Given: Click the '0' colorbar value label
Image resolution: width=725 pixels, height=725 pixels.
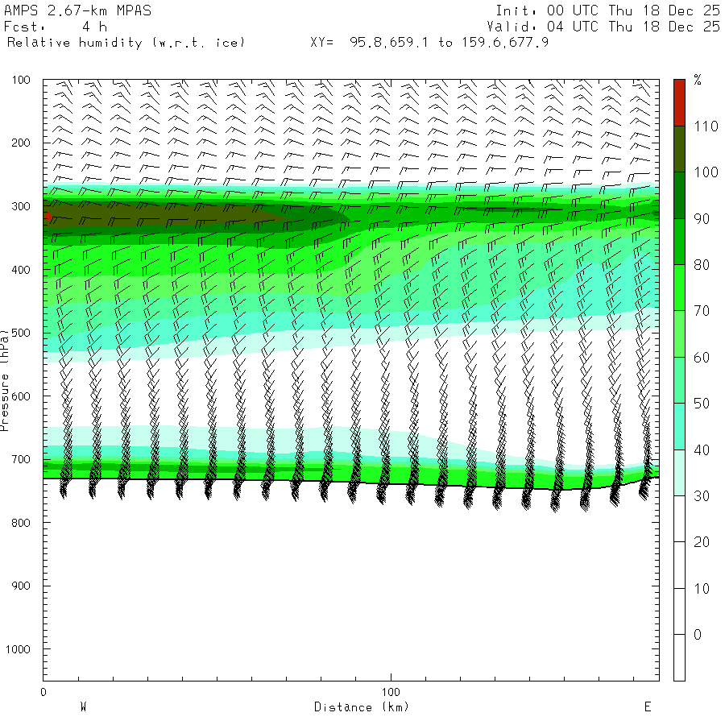Looking at the screenshot, I should pos(698,635).
